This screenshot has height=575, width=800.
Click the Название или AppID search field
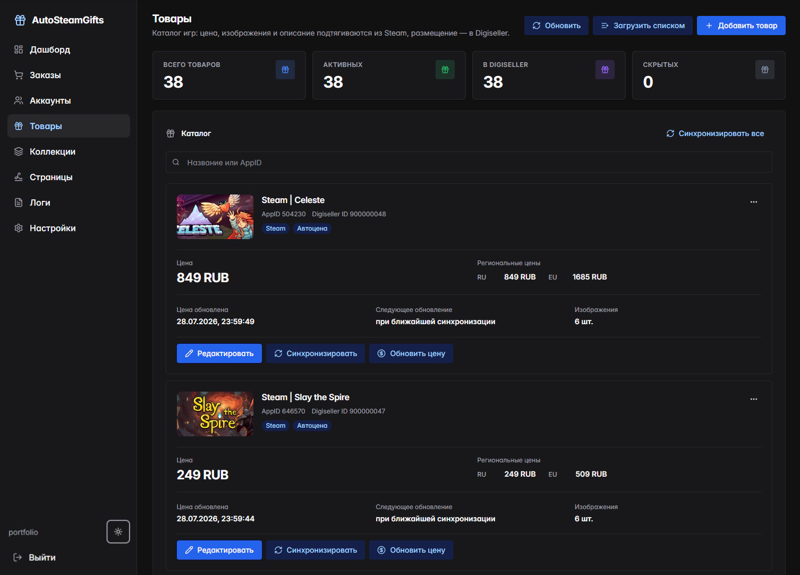pos(469,162)
